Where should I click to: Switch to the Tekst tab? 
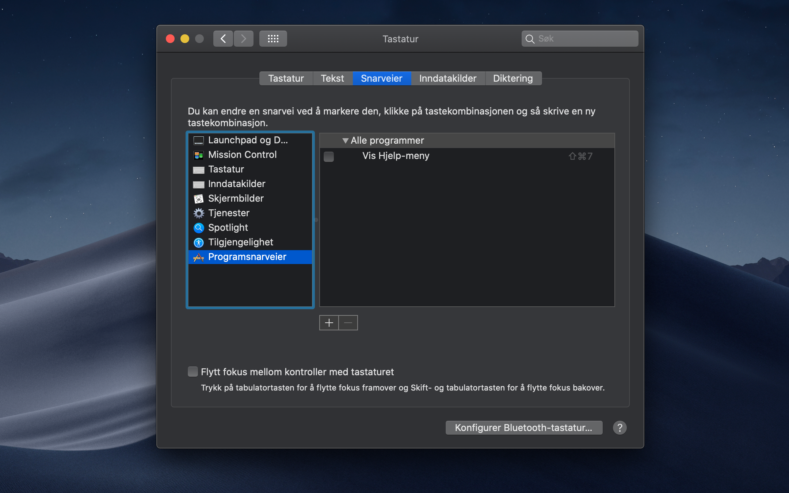pos(332,78)
